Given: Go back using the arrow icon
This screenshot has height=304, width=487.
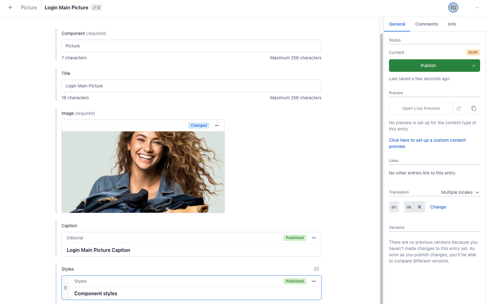Looking at the screenshot, I should coord(11,7).
